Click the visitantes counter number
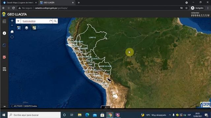Image resolution: width=211 pixels, height=118 pixels. pos(200,15)
